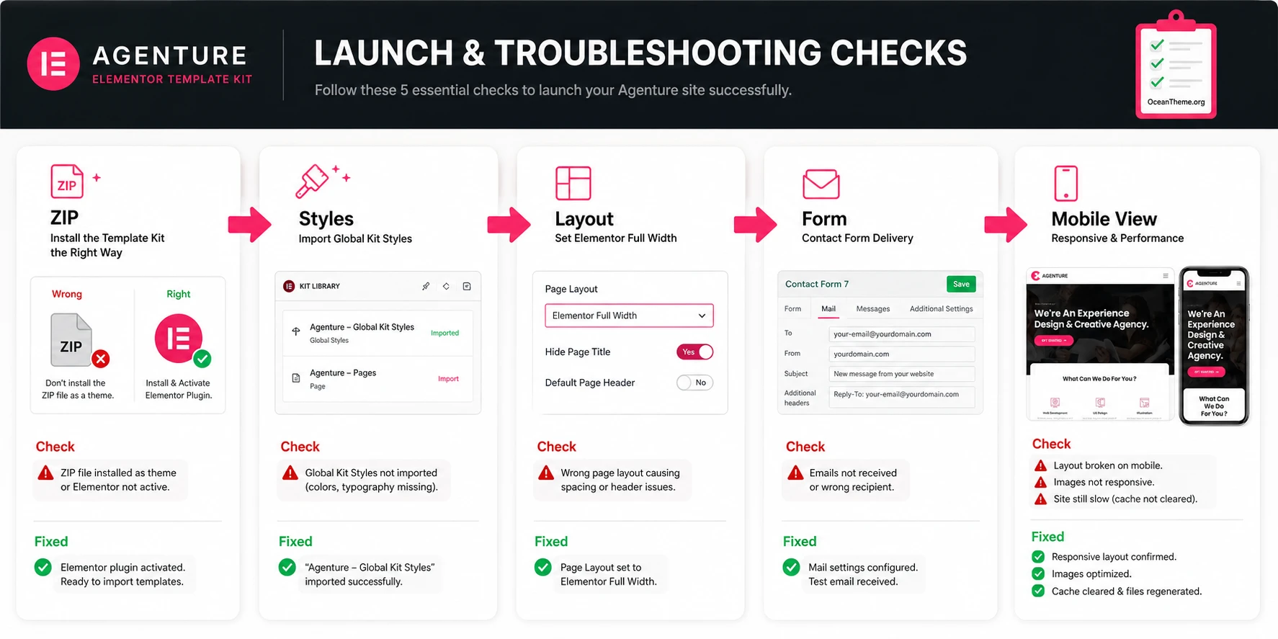Screen dimensions: 1278x639
Task: Click the icon beside Agenture – Global Kit Styles
Action: [295, 331]
